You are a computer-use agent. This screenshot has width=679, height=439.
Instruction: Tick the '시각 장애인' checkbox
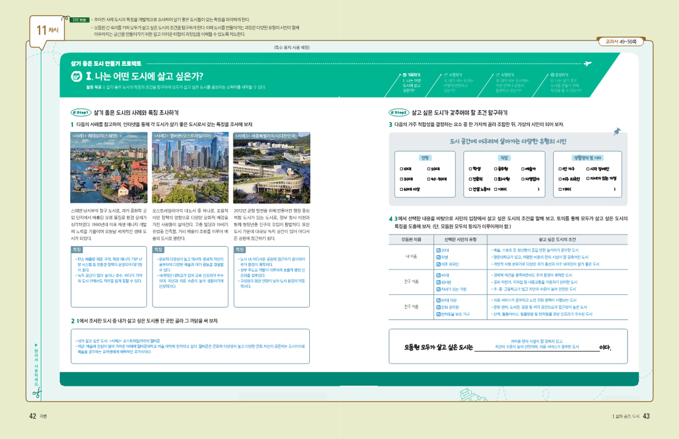589,169
